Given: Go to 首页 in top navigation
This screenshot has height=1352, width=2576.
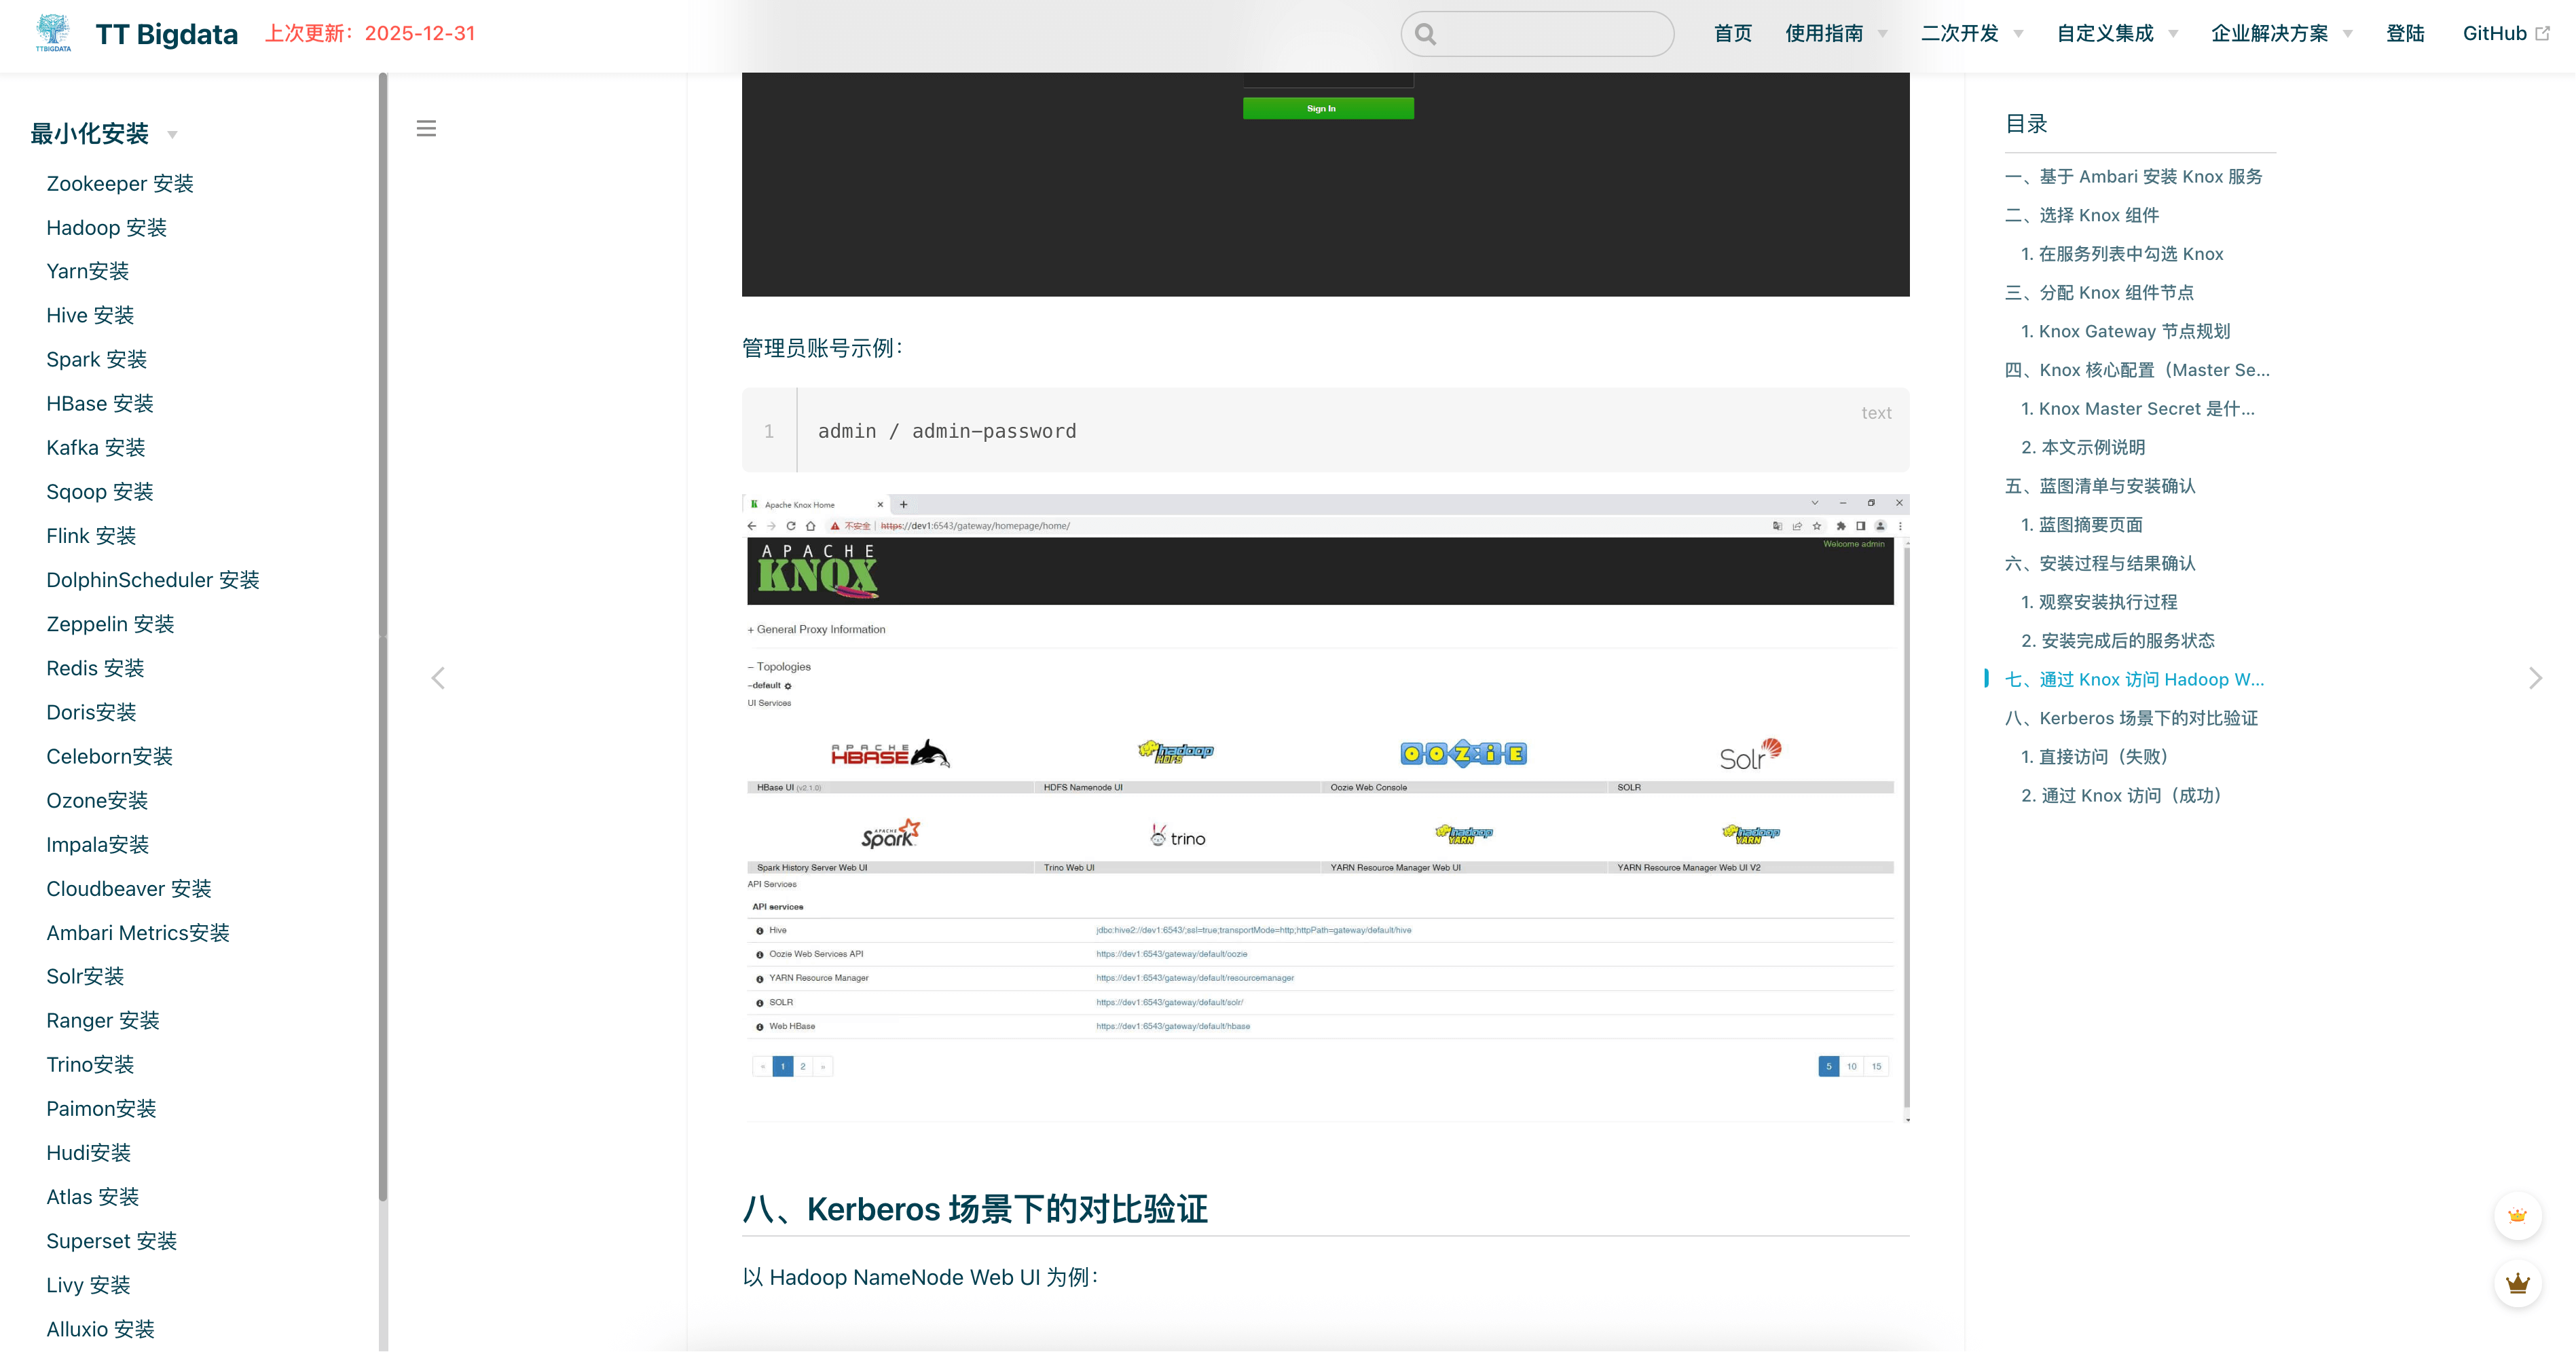Looking at the screenshot, I should pos(1732,33).
